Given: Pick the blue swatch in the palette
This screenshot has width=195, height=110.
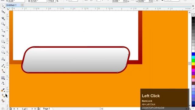Looking at the screenshot, I should coord(193,54).
